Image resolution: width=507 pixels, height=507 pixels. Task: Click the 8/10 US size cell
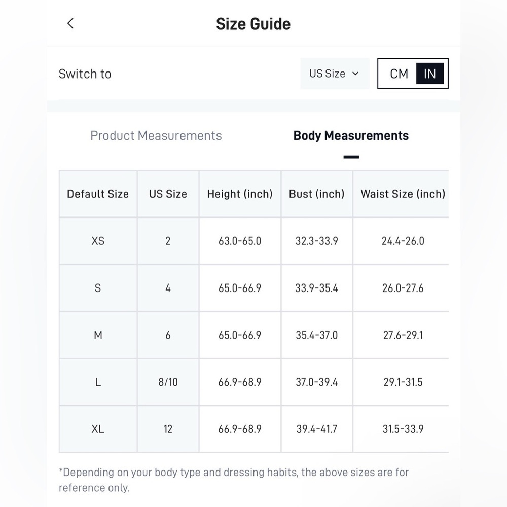[168, 382]
